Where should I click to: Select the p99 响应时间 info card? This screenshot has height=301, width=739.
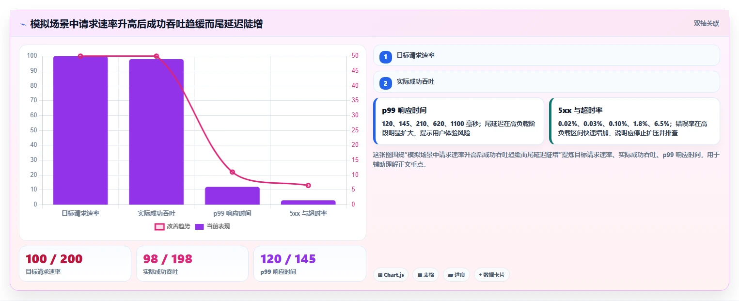(458, 121)
